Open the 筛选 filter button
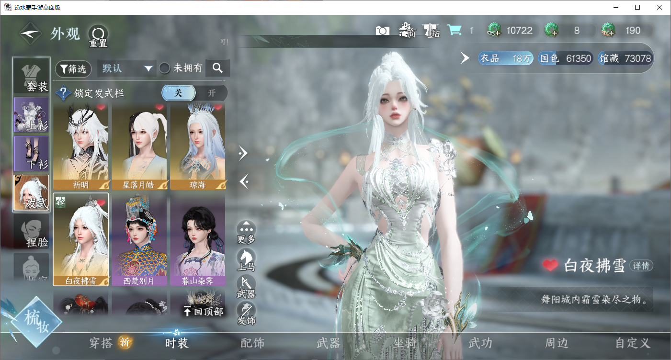This screenshot has height=360, width=671. 74,69
